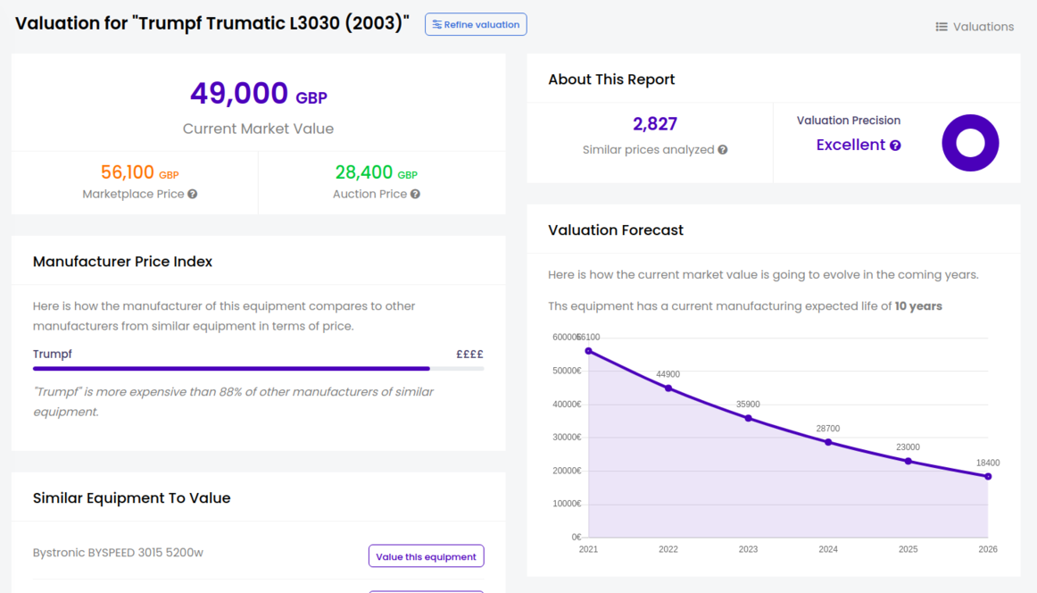
Task: Click the help icon next to Excellent
Action: [x=895, y=146]
